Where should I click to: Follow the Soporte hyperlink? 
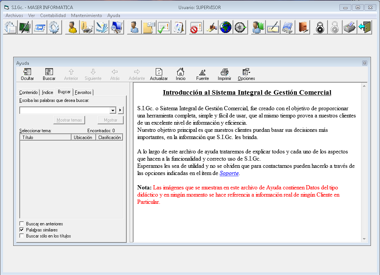[x=229, y=173]
